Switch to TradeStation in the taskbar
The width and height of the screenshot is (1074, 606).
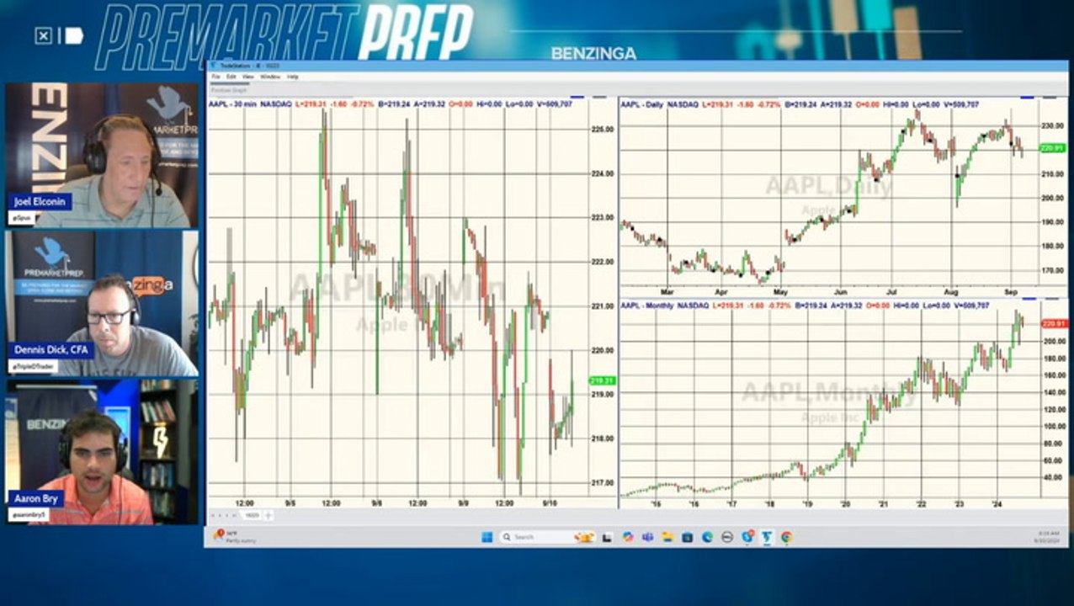[x=767, y=537]
